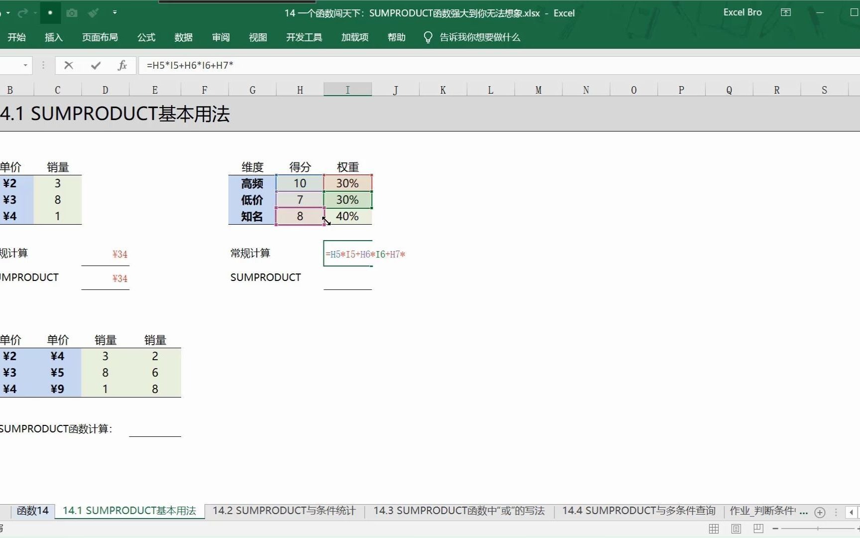Open the 开发工具 ribbon tab

point(304,37)
